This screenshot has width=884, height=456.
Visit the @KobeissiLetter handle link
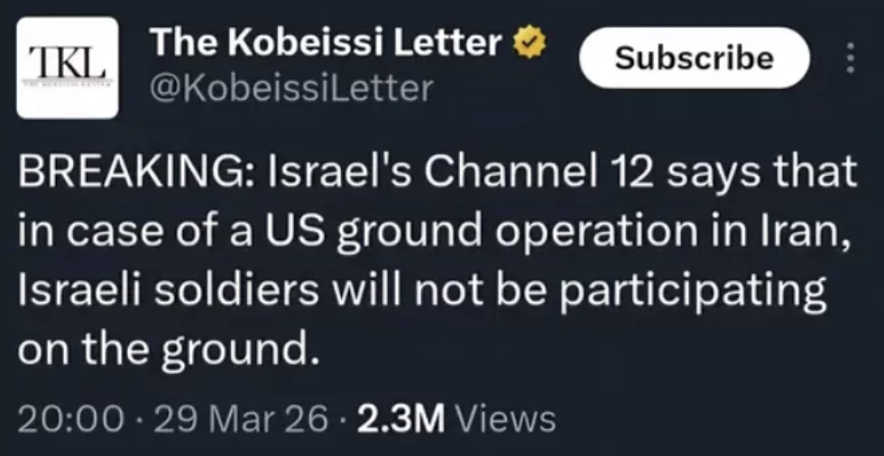point(291,88)
